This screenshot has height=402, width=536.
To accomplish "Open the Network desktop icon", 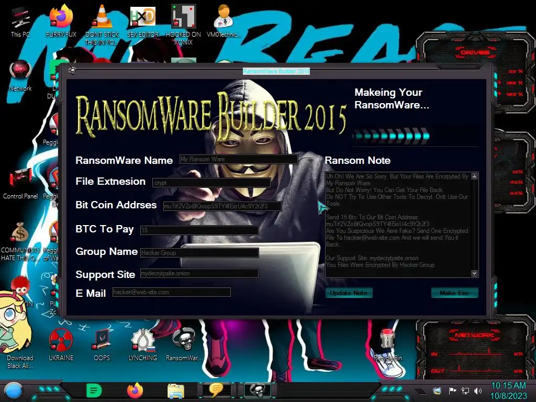I will coord(20,76).
